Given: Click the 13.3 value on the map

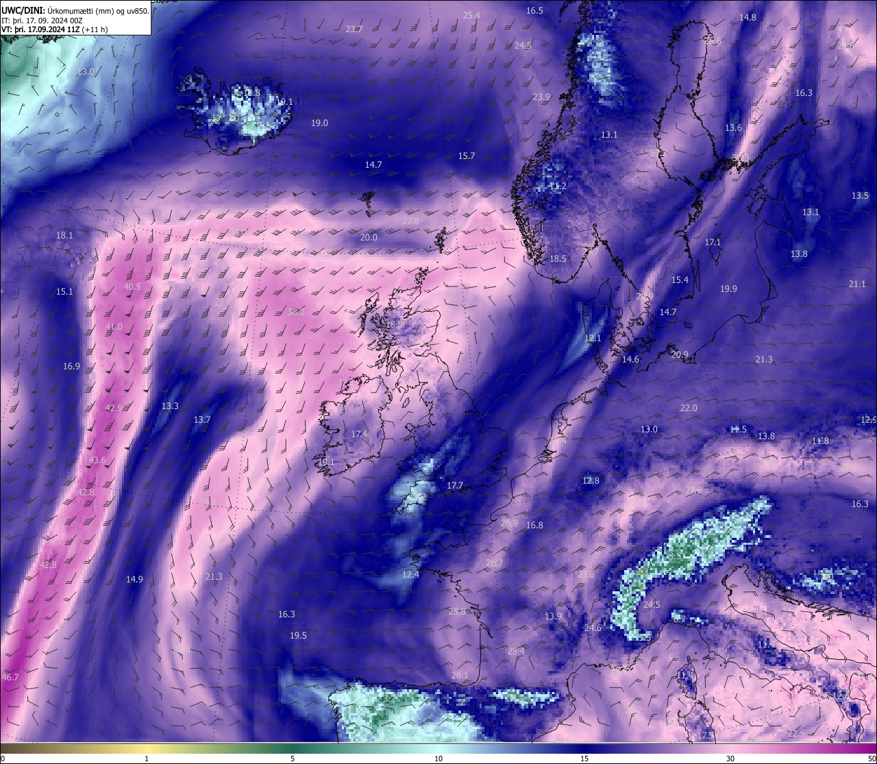Looking at the screenshot, I should tap(170, 406).
